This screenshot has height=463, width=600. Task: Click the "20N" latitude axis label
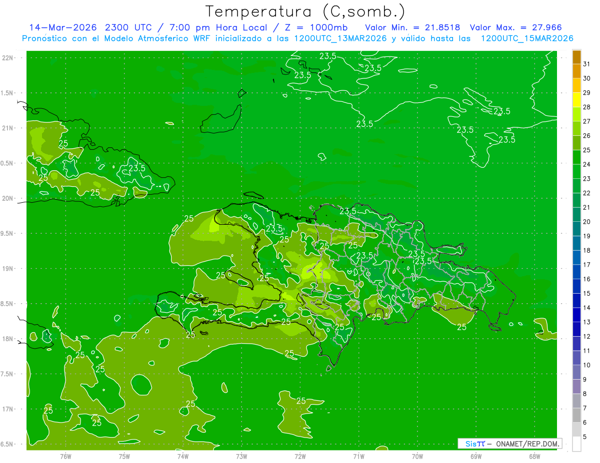pos(7,198)
